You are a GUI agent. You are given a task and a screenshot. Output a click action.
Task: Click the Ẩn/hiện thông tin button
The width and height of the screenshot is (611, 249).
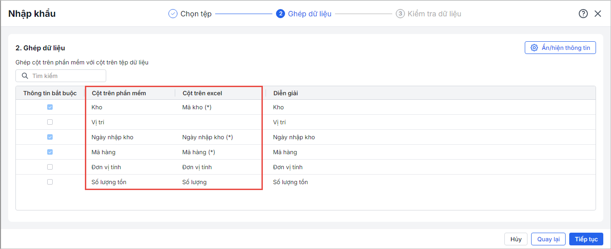[560, 48]
